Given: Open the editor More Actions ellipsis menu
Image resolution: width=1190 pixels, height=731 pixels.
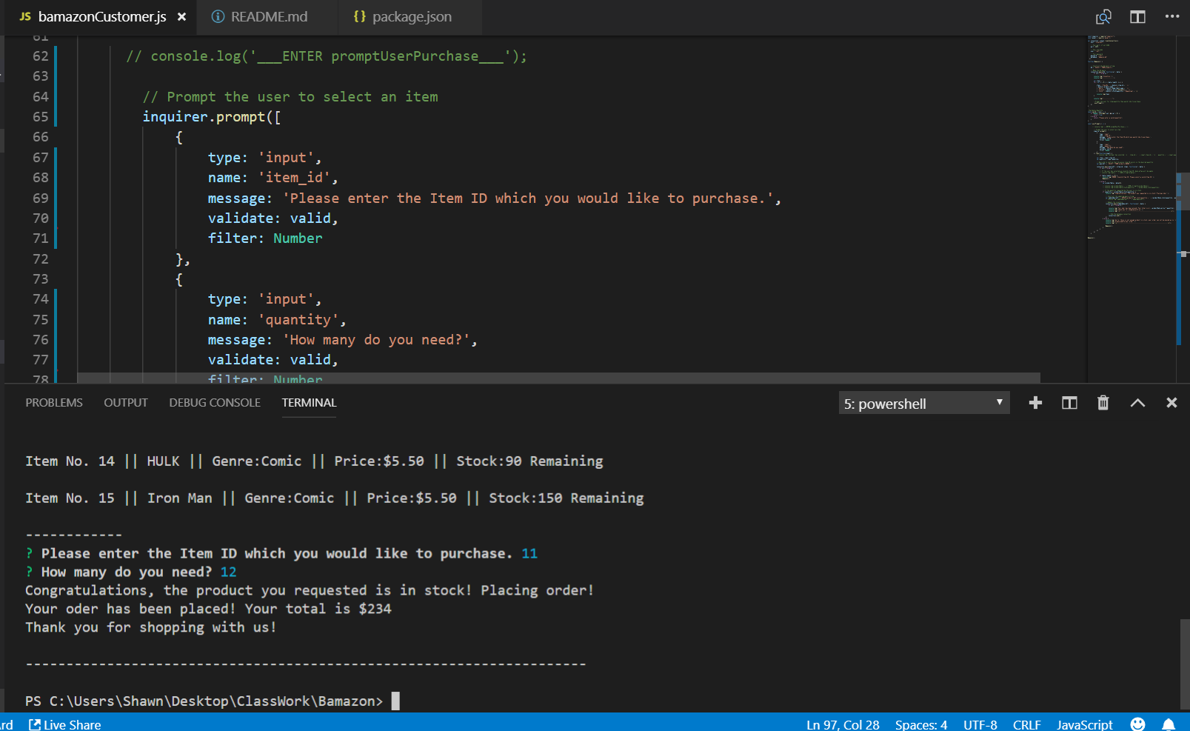Looking at the screenshot, I should pos(1172,16).
